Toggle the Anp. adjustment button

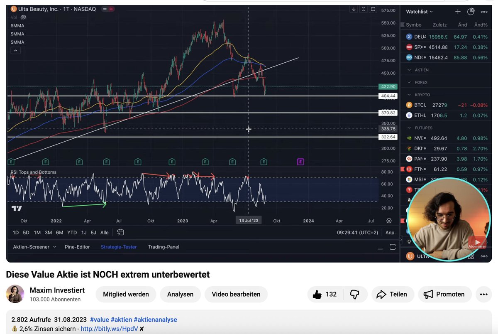(391, 233)
